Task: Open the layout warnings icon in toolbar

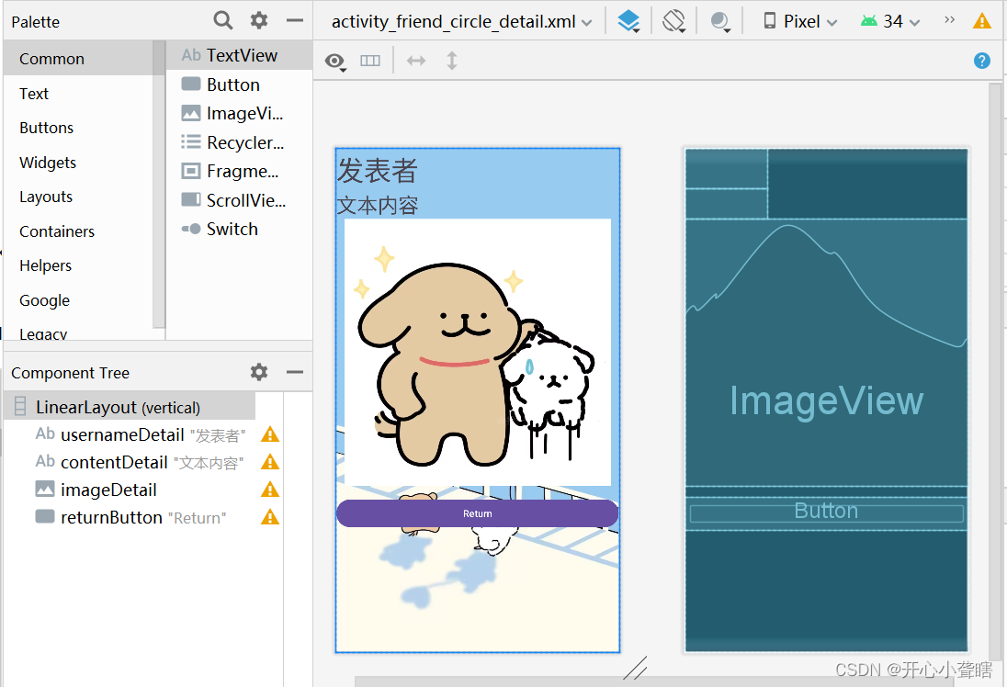Action: point(982,21)
